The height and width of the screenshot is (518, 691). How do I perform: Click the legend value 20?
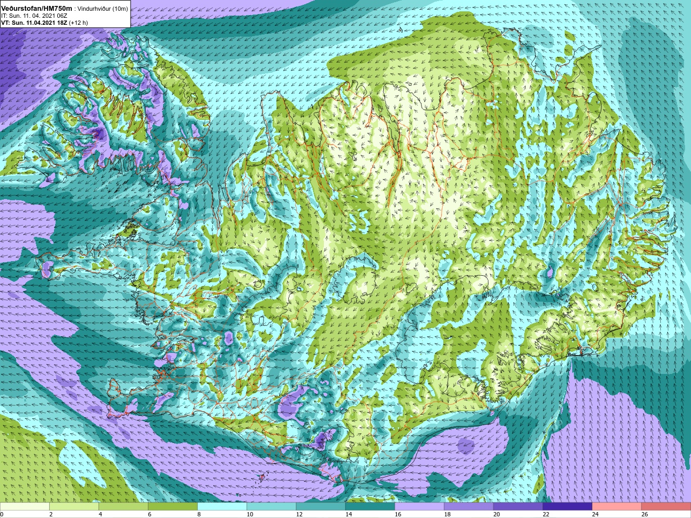pos(497,514)
